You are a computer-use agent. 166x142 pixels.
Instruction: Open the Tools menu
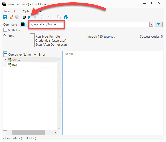tap(7, 11)
